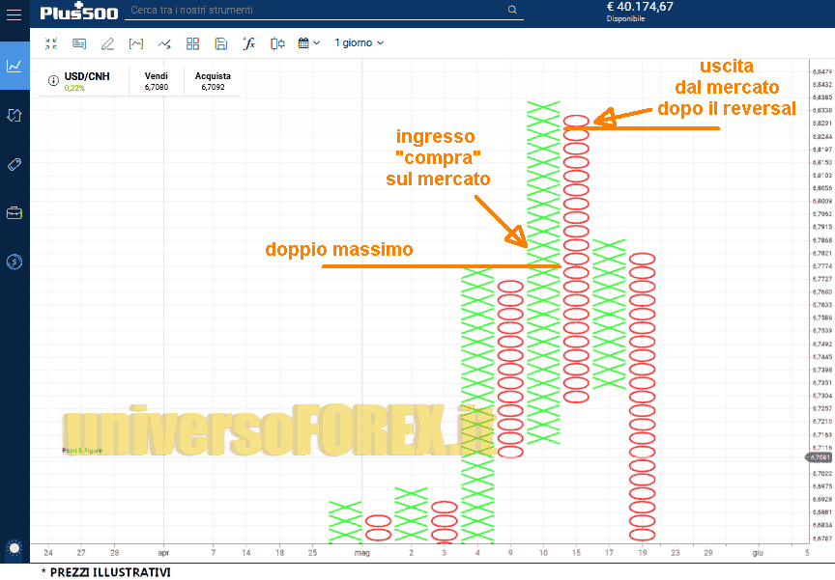Open the hamburger main menu
Image resolution: width=835 pixels, height=580 pixels.
14,14
